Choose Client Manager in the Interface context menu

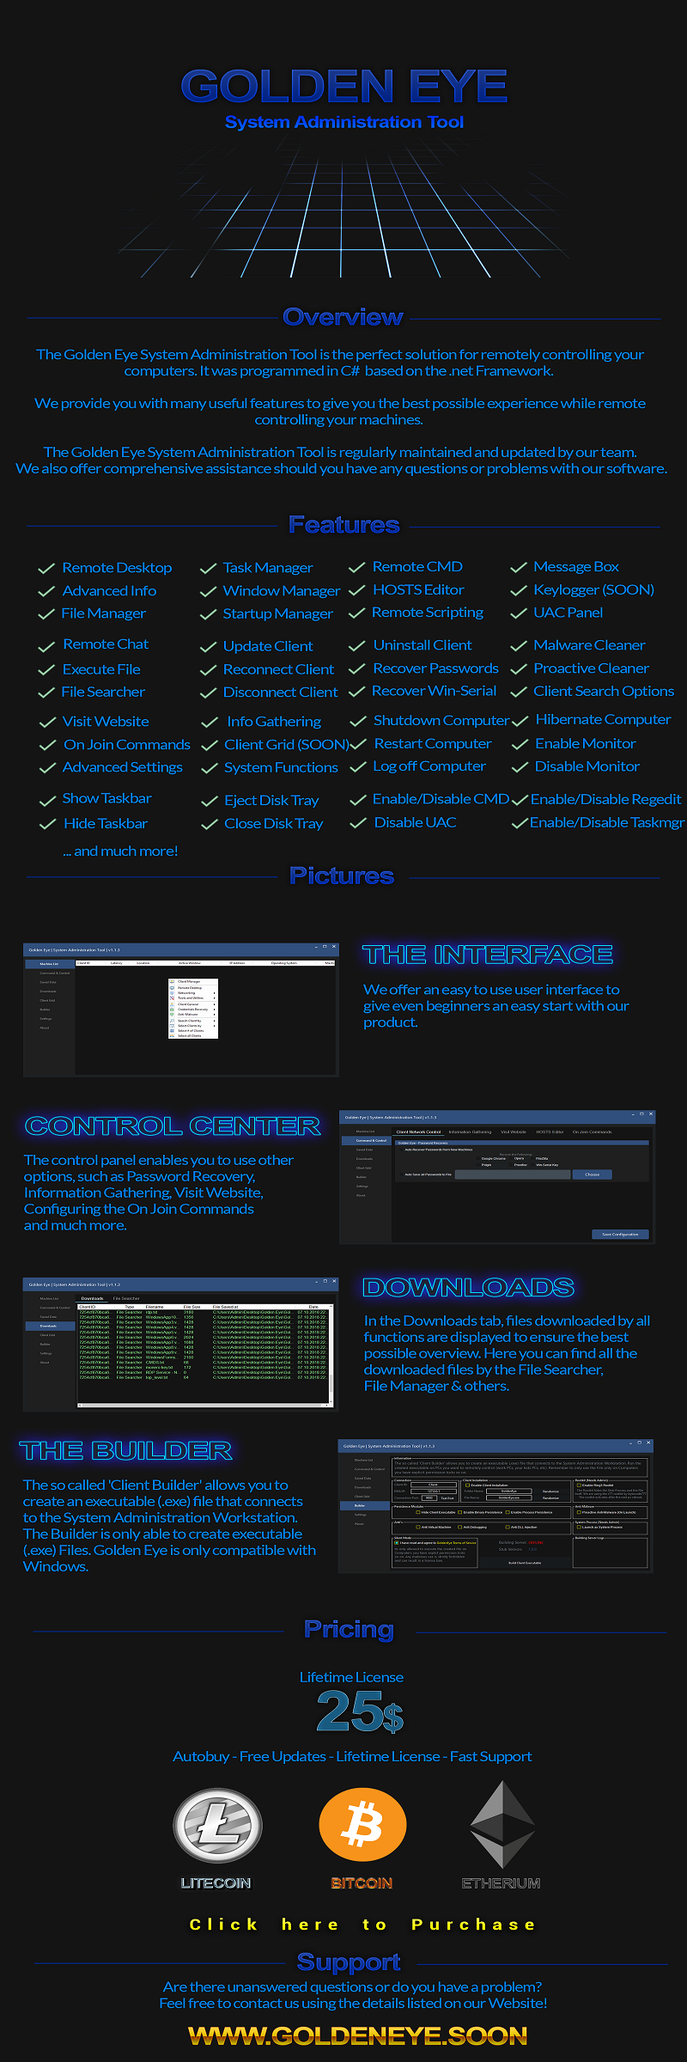coord(193,981)
